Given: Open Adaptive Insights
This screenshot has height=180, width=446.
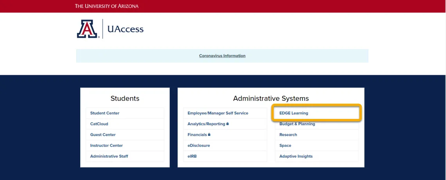Looking at the screenshot, I should pos(296,157).
